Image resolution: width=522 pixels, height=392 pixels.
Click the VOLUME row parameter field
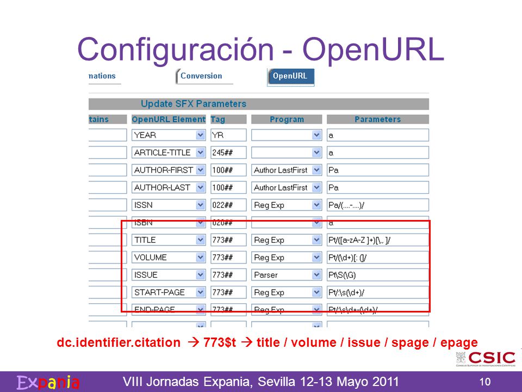click(x=377, y=258)
